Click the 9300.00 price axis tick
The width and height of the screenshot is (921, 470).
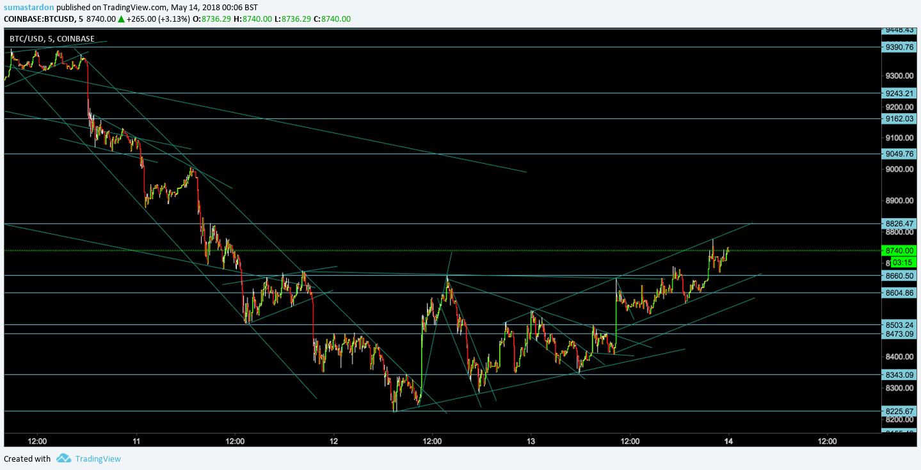899,76
